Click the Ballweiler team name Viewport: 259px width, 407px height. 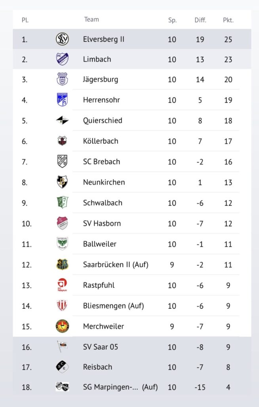click(x=100, y=244)
